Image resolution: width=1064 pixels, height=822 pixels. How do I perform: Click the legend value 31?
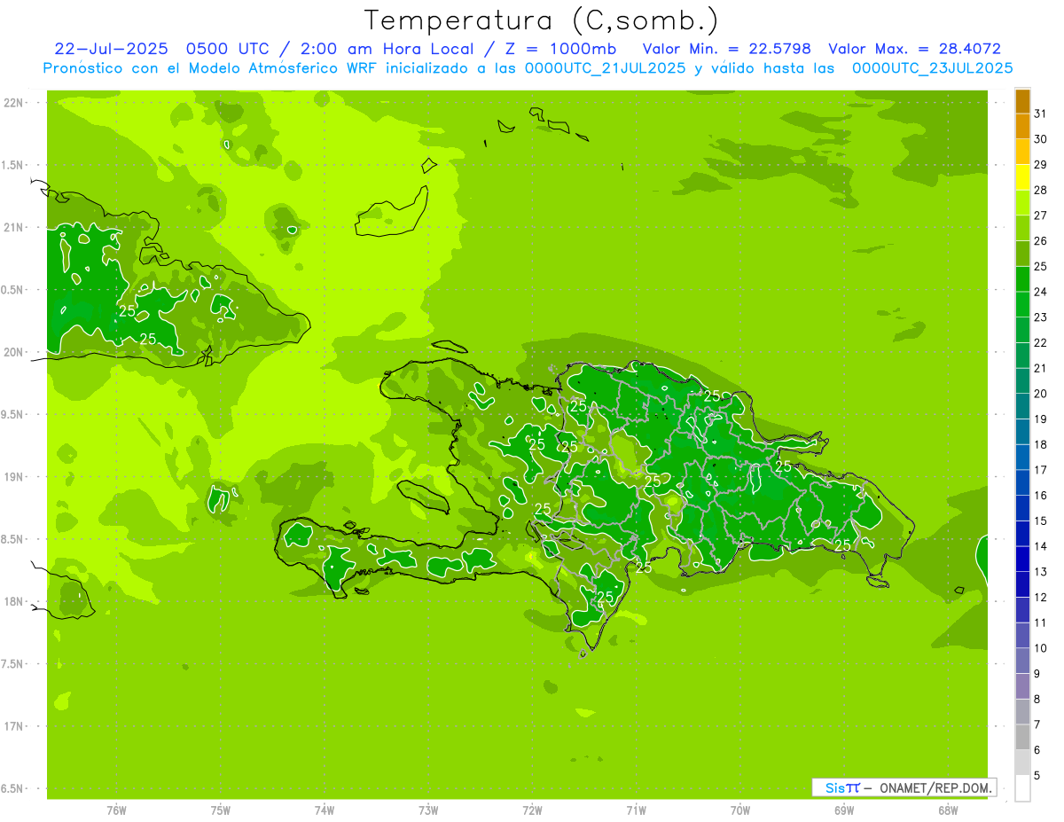click(1040, 114)
